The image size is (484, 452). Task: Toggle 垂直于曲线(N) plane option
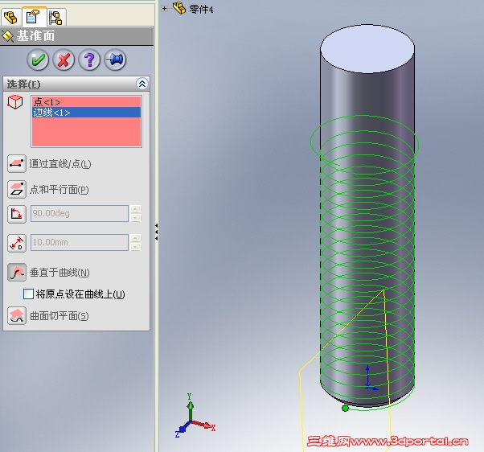pos(17,273)
